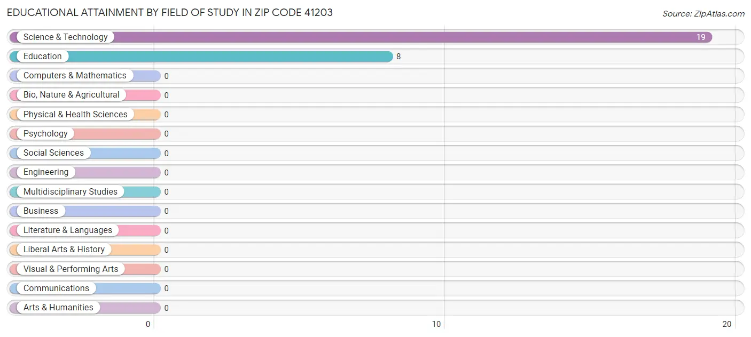The width and height of the screenshot is (751, 337).
Task: Click the zero value next to Engineering
Action: pyautogui.click(x=167, y=173)
